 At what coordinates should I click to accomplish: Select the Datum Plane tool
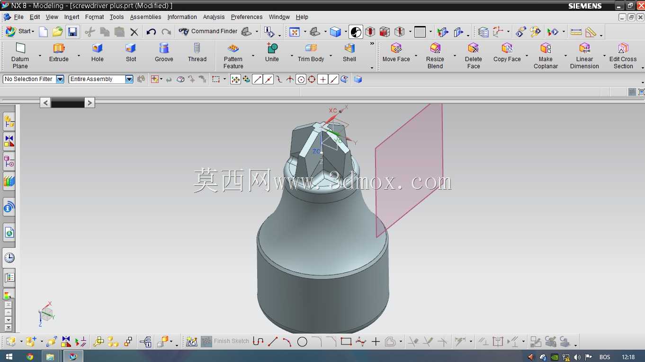(x=20, y=55)
